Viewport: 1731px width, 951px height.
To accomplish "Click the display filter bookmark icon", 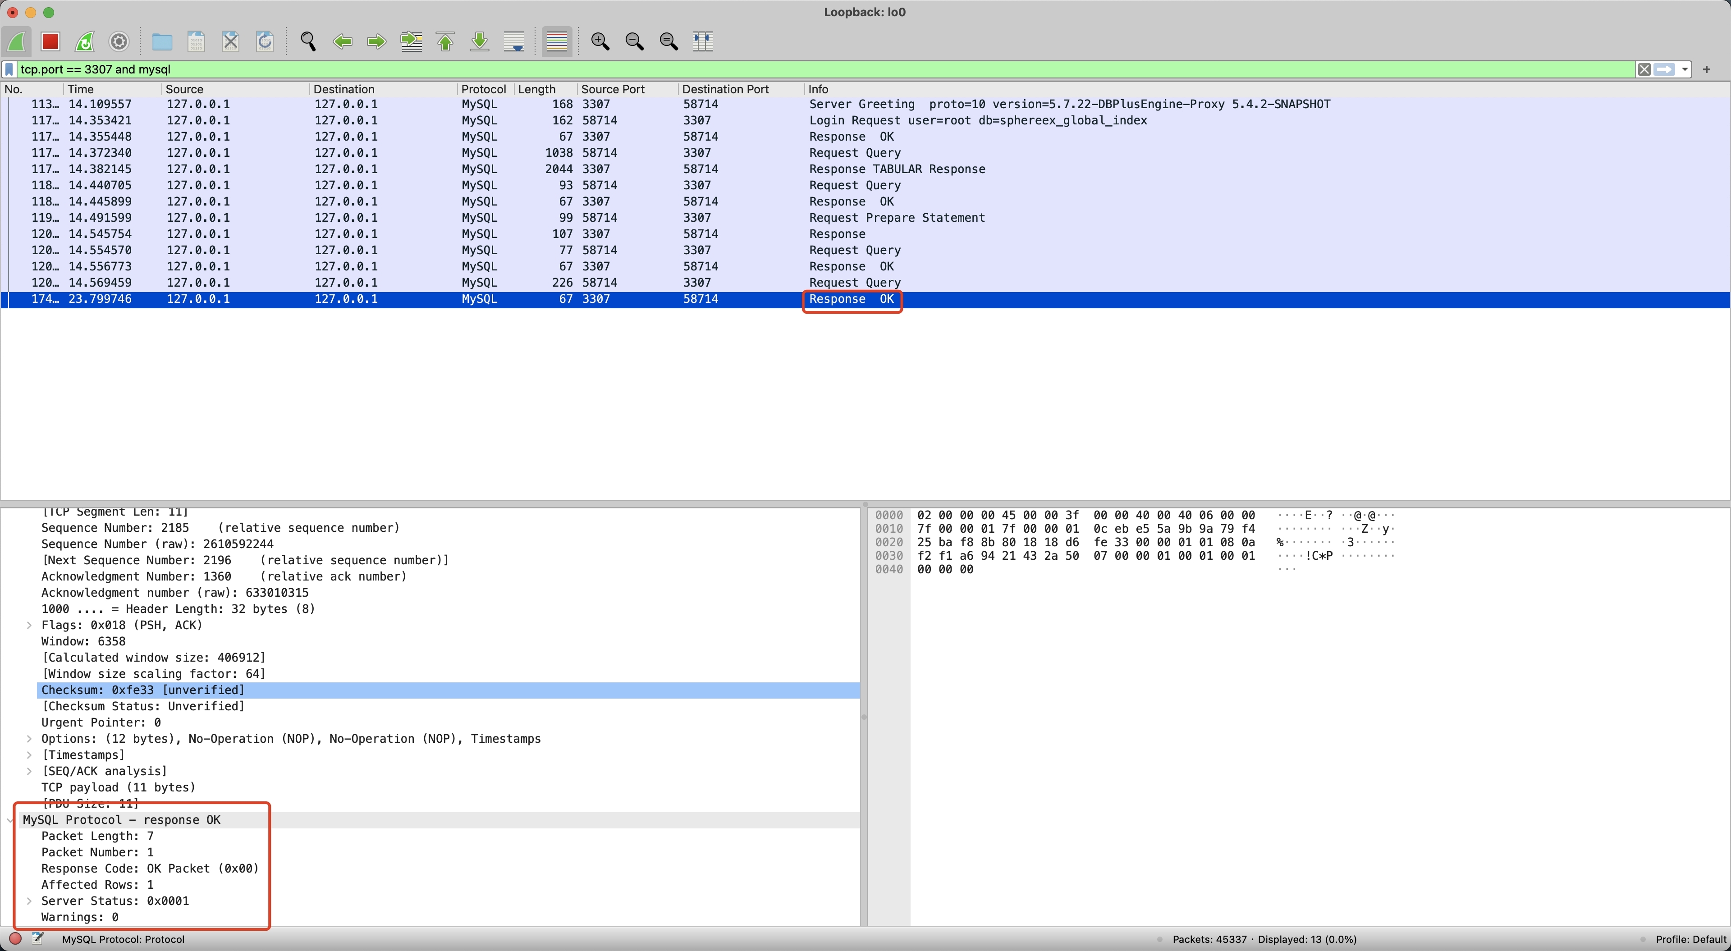I will pos(9,69).
